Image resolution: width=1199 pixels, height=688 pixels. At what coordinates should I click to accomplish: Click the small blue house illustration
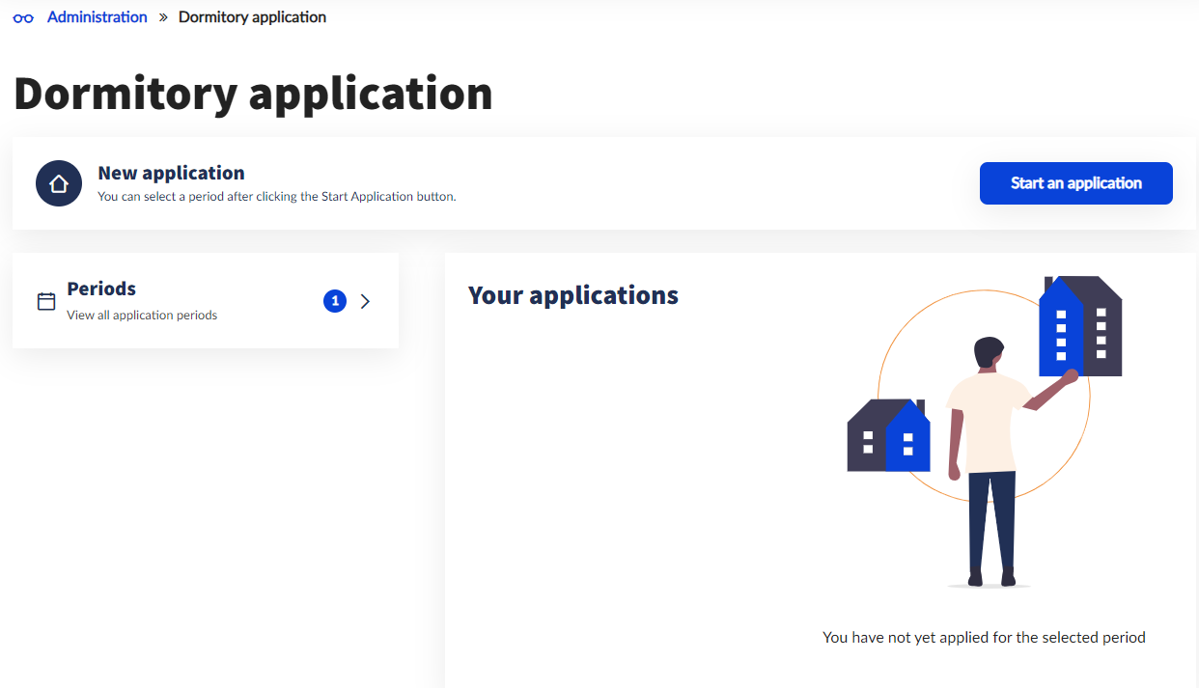(907, 439)
